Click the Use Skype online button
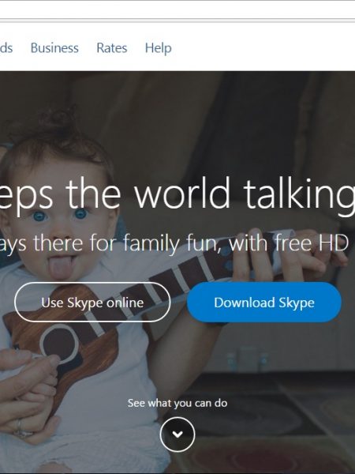 pos(92,303)
